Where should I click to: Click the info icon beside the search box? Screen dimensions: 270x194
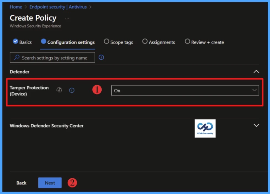pos(101,58)
